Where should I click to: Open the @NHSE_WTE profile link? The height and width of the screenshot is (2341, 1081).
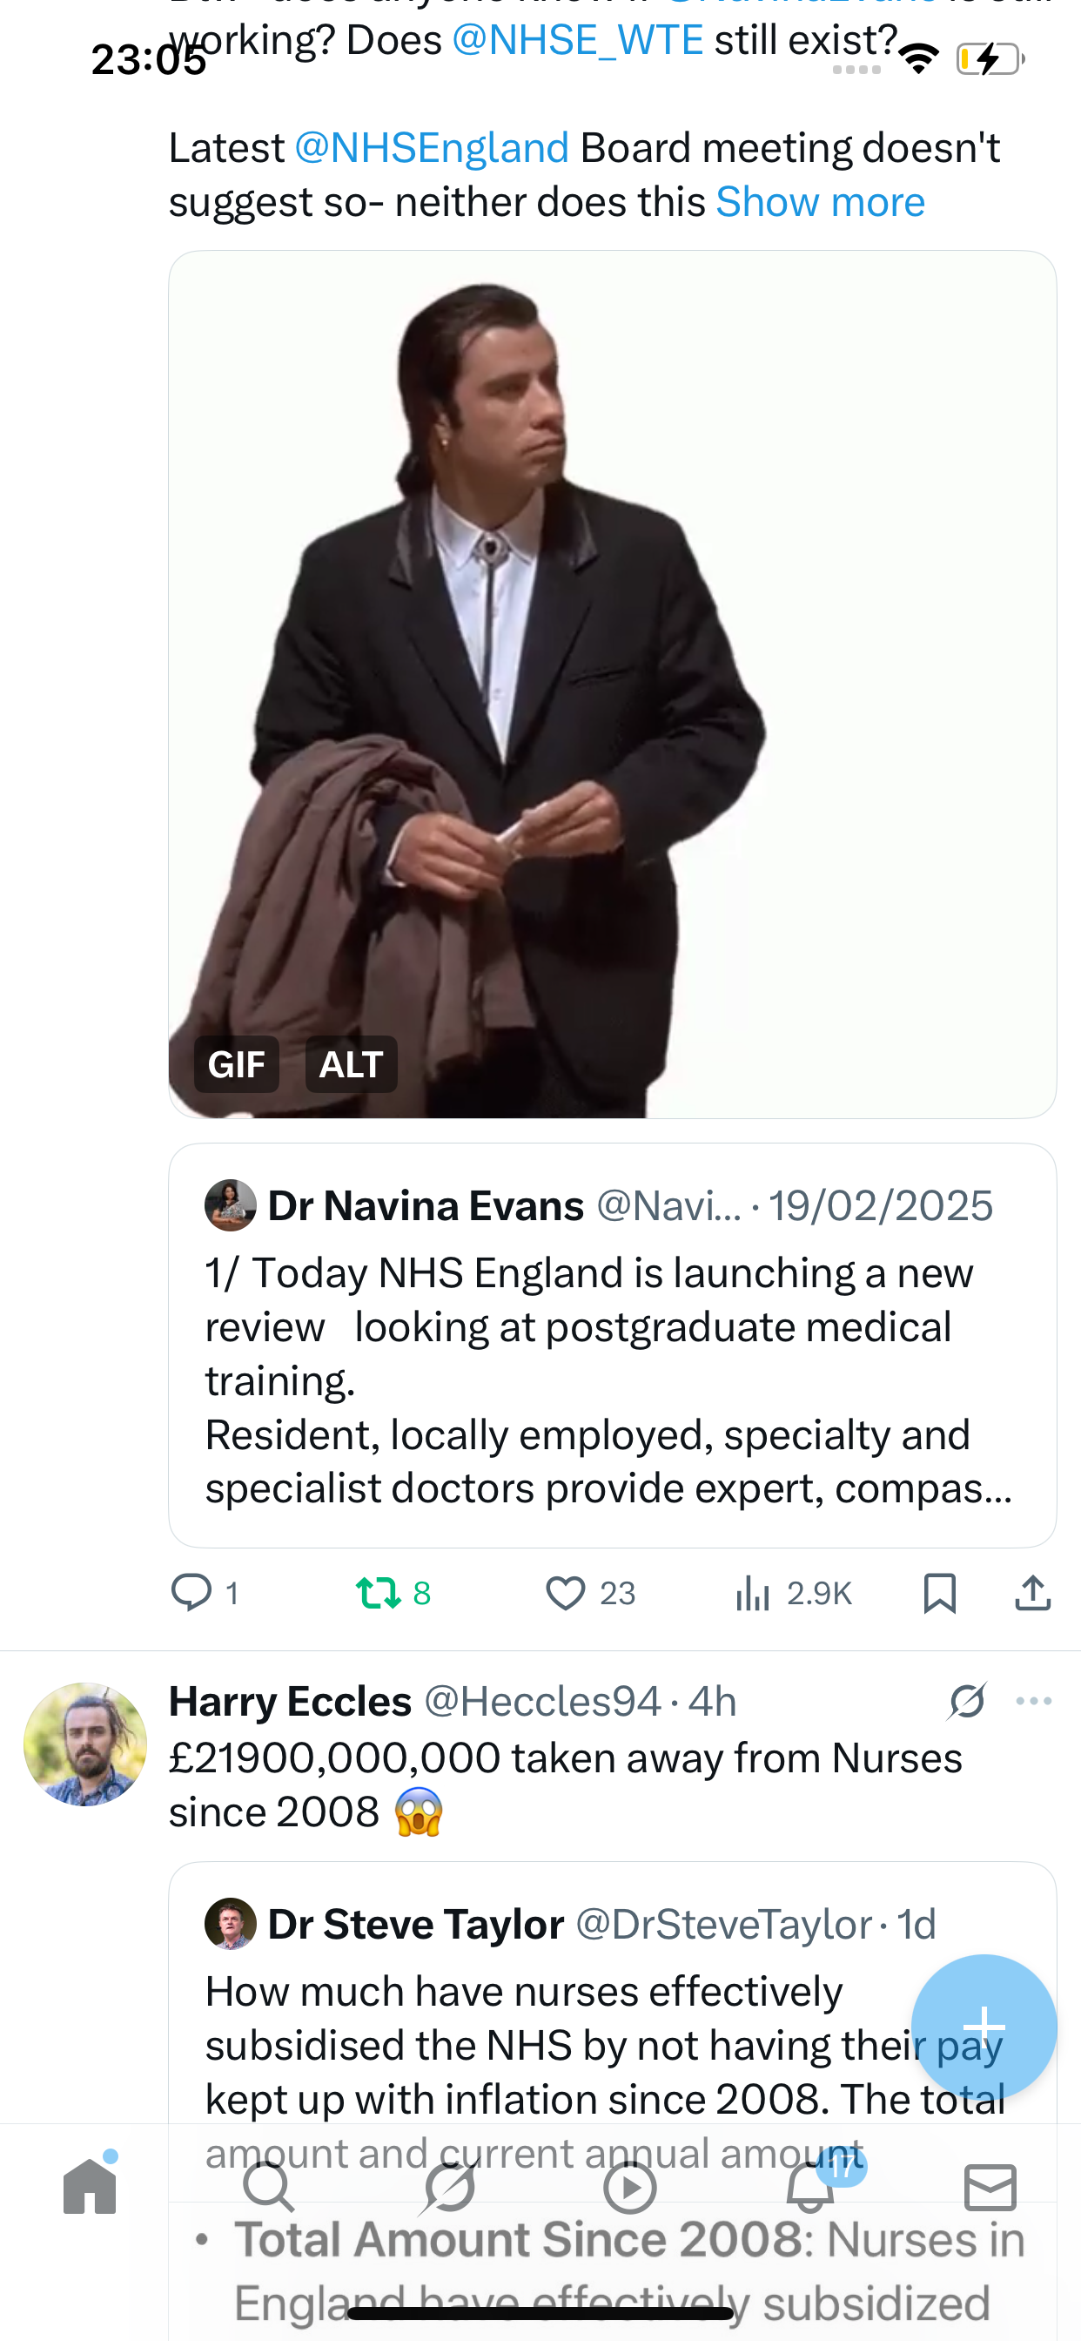(577, 40)
